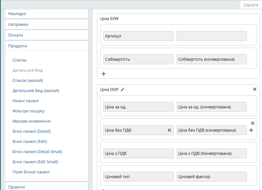
Task: Select the Собівартість field cell
Action: 138,59
